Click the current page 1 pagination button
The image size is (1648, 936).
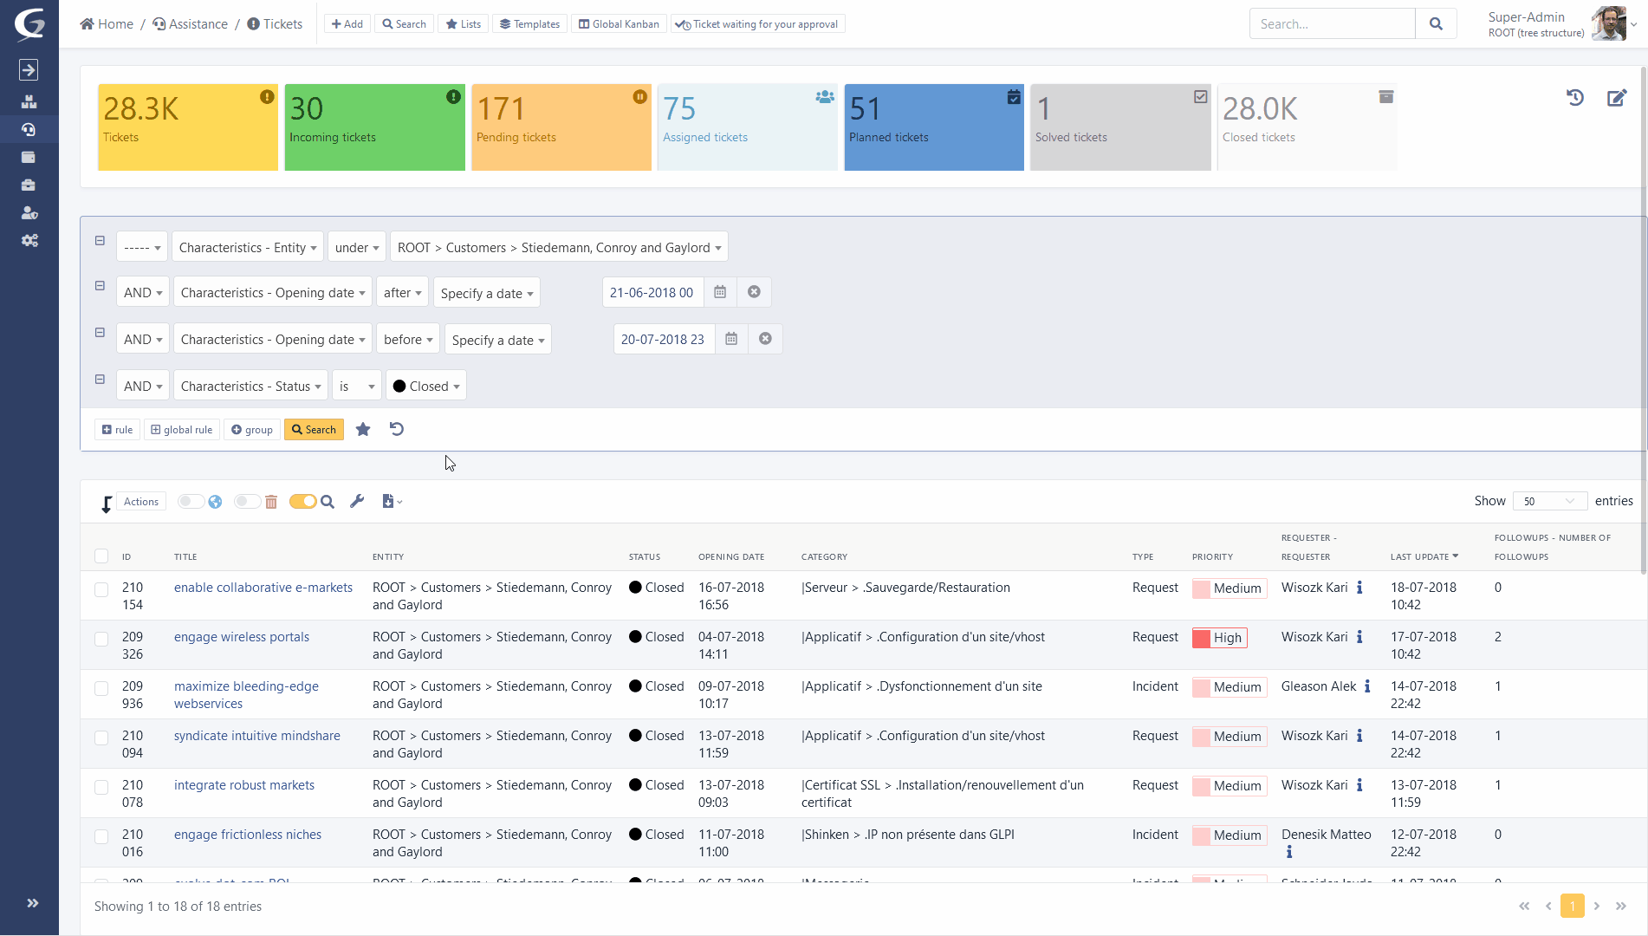pos(1572,906)
